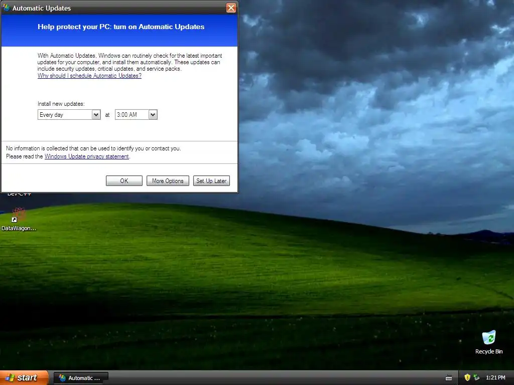Open the Recycle Bin desktop icon
Viewport: 514px width, 385px height.
(x=489, y=342)
